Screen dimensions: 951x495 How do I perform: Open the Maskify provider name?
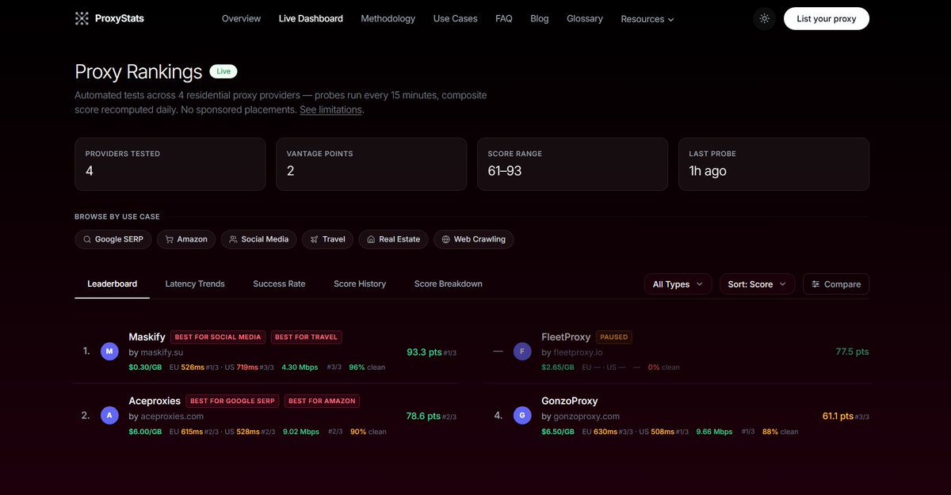point(147,337)
